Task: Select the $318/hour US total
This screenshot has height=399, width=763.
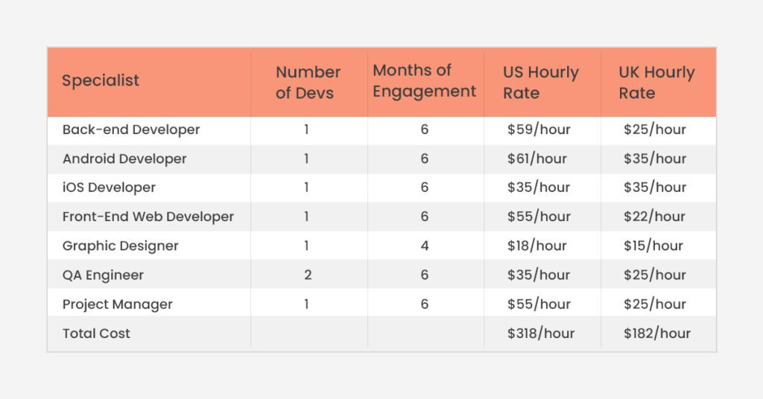Action: tap(541, 333)
